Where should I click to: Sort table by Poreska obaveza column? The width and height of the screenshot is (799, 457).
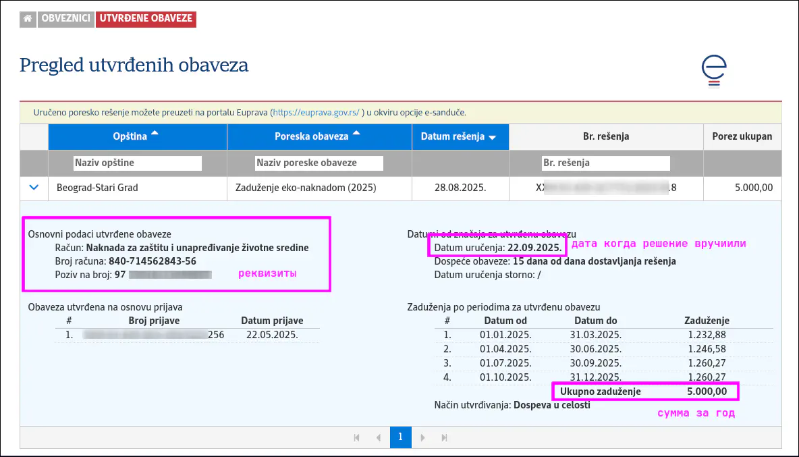coord(319,136)
